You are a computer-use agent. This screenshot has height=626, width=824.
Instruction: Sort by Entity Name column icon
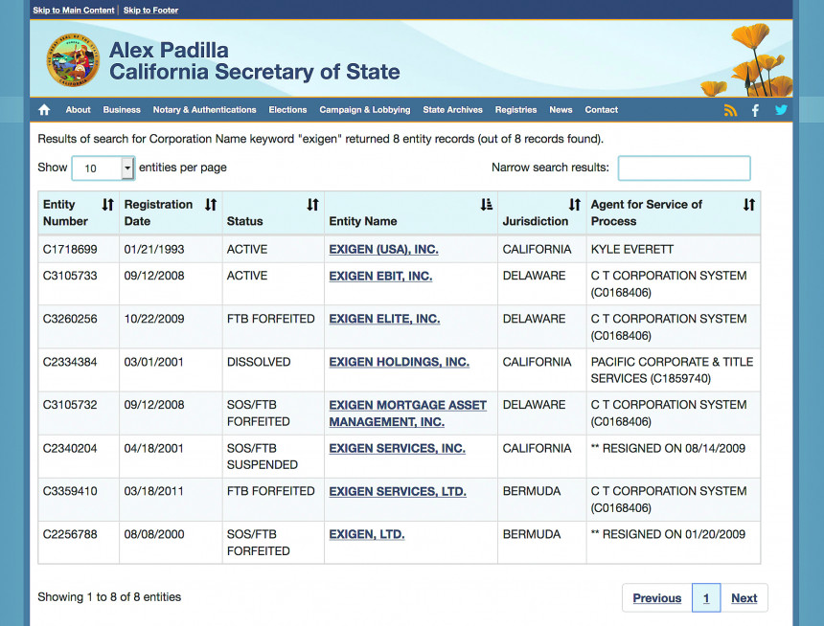486,205
